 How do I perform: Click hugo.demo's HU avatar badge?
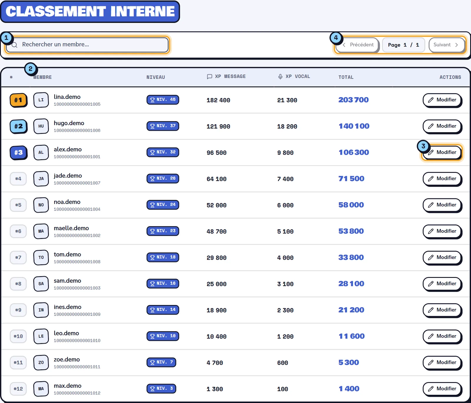41,126
